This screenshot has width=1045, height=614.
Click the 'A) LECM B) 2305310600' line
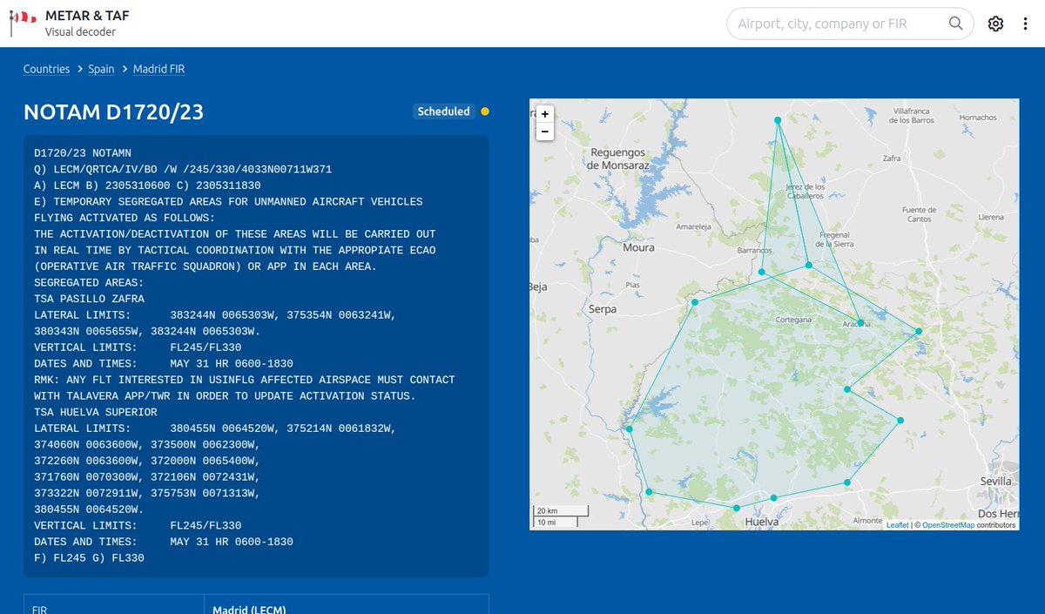[x=147, y=186]
